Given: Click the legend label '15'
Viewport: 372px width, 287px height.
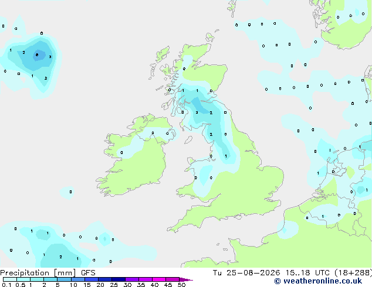Looking at the screenshot, I should 87,285.
